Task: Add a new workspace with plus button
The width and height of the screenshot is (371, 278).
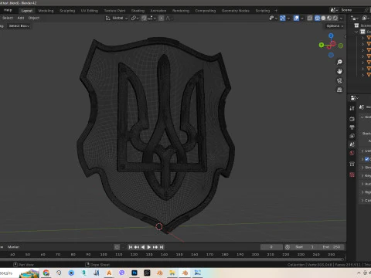Action: pos(276,11)
